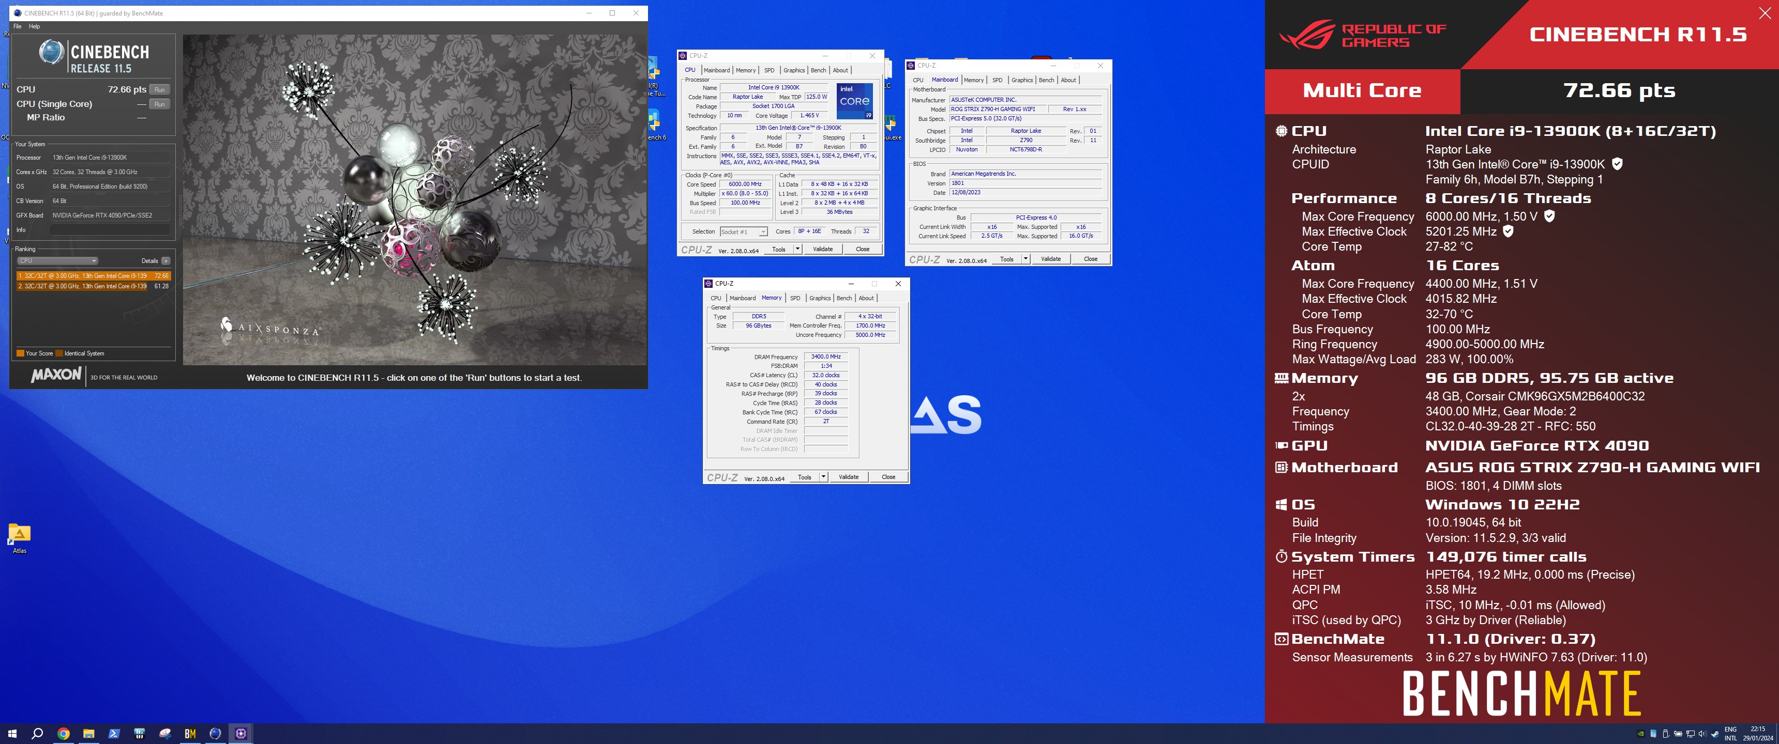Image resolution: width=1779 pixels, height=744 pixels.
Task: Click DRAM Frequency value 3400.0 MHz
Action: pyautogui.click(x=826, y=357)
